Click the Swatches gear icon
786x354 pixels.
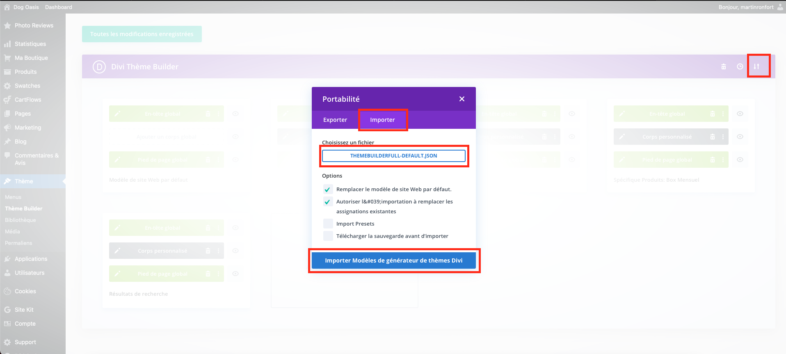coord(7,86)
